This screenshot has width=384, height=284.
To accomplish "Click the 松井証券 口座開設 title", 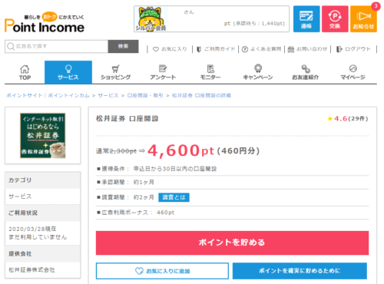I will (127, 118).
